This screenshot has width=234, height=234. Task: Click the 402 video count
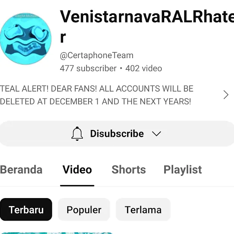(x=144, y=69)
